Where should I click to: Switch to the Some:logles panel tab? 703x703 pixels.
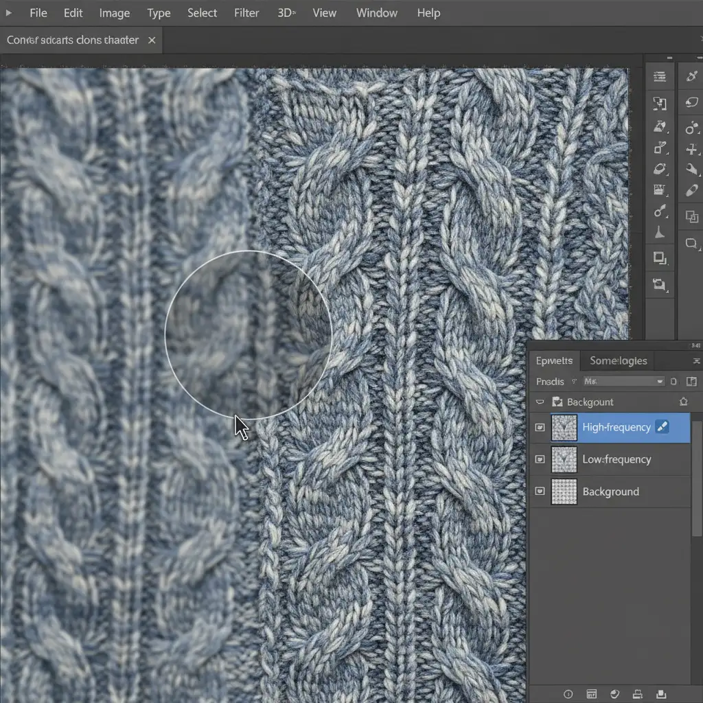click(x=618, y=360)
